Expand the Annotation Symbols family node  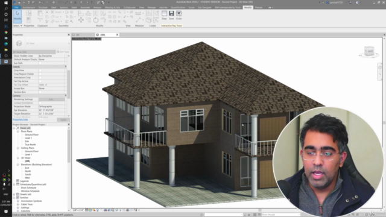pos(18,201)
